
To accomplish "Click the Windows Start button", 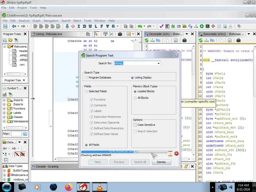I will [7, 187].
